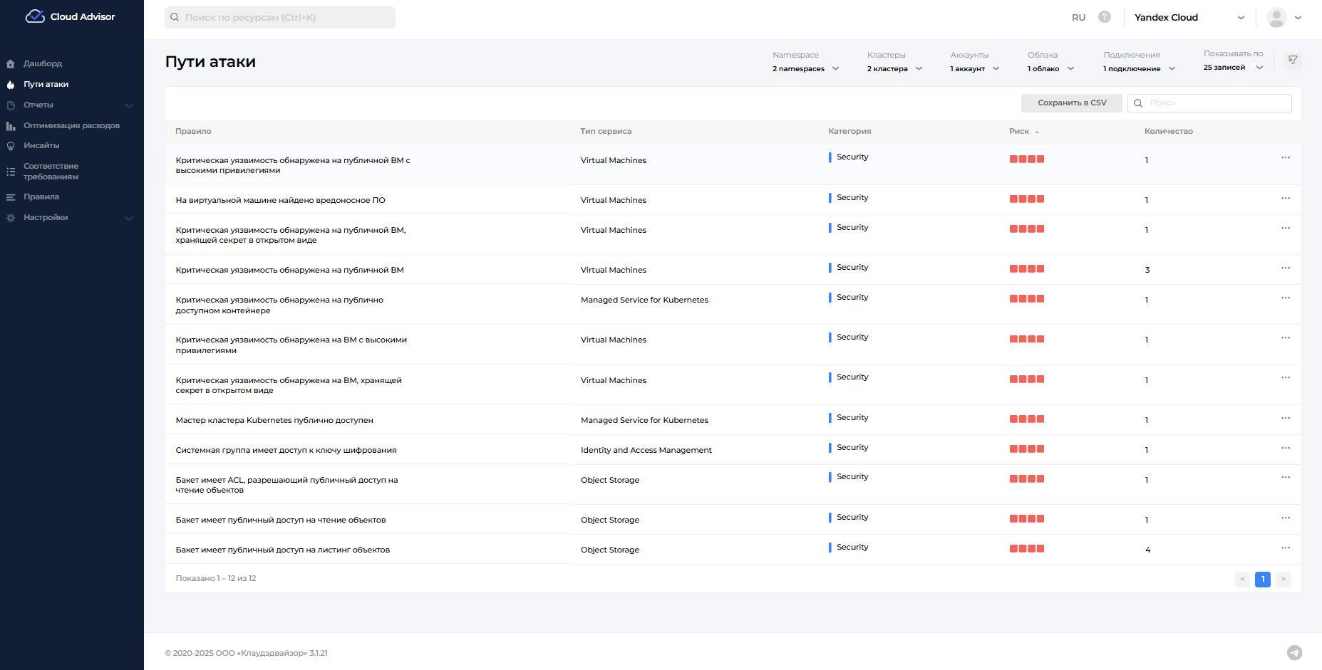Open the Insights menu item
The width and height of the screenshot is (1322, 670).
41,146
